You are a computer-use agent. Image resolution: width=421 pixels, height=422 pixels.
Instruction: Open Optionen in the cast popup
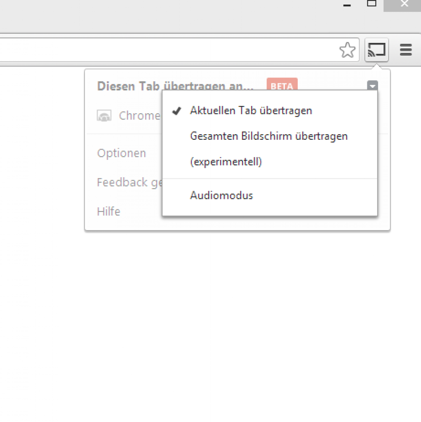[x=122, y=153]
